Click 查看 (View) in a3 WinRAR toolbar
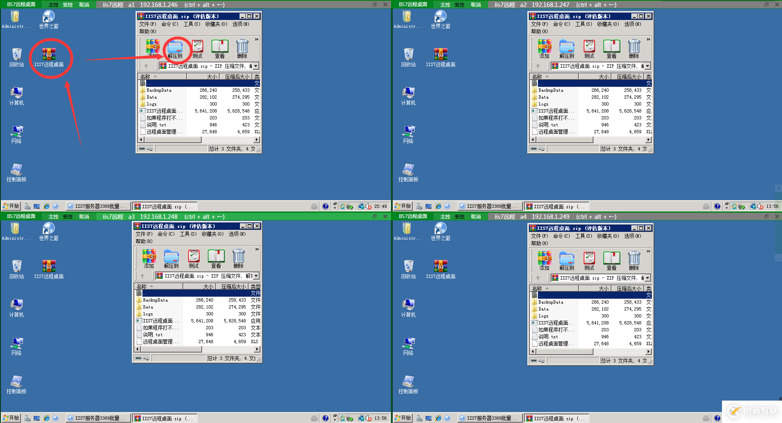The height and width of the screenshot is (423, 782). [x=216, y=259]
